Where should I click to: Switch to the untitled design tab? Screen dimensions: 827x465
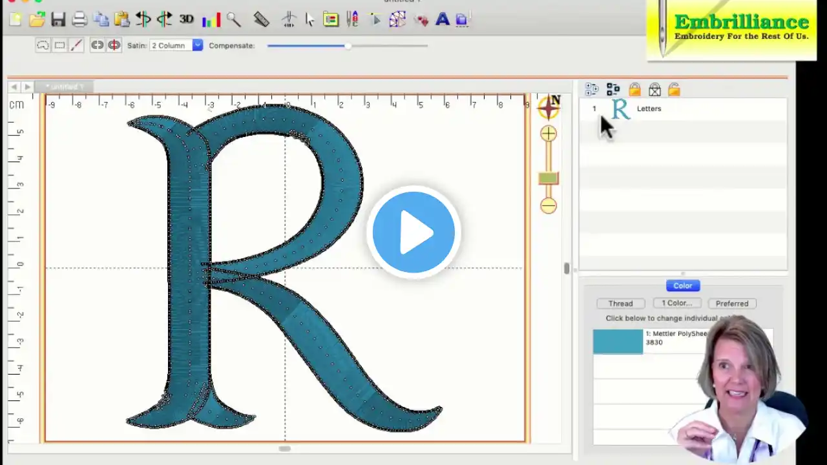pyautogui.click(x=65, y=87)
